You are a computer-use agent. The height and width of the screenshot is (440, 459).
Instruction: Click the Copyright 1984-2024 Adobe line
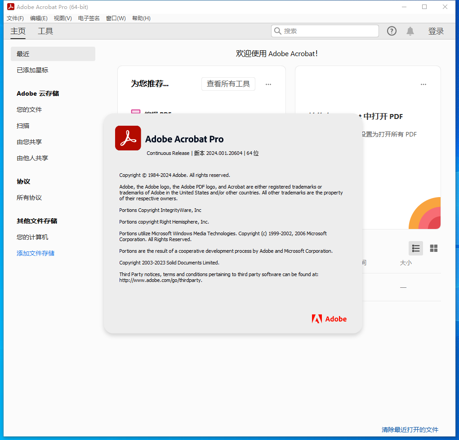click(174, 175)
